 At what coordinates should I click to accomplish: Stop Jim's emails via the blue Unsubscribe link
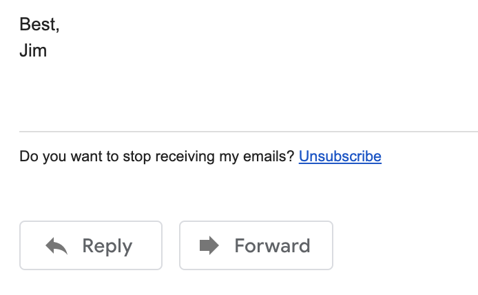pyautogui.click(x=340, y=156)
